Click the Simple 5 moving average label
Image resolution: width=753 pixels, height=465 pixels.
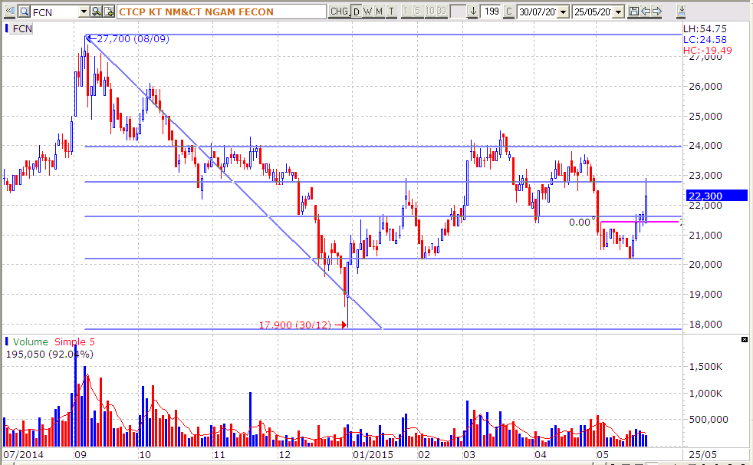[74, 342]
